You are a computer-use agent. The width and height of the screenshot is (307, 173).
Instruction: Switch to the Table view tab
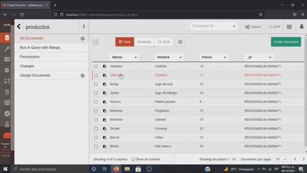pyautogui.click(x=125, y=42)
